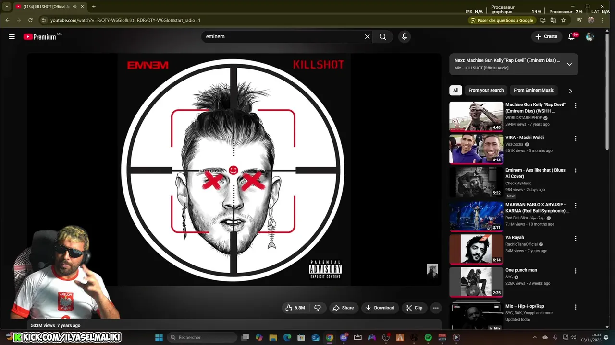Open Chrome translate page icon

(x=553, y=20)
